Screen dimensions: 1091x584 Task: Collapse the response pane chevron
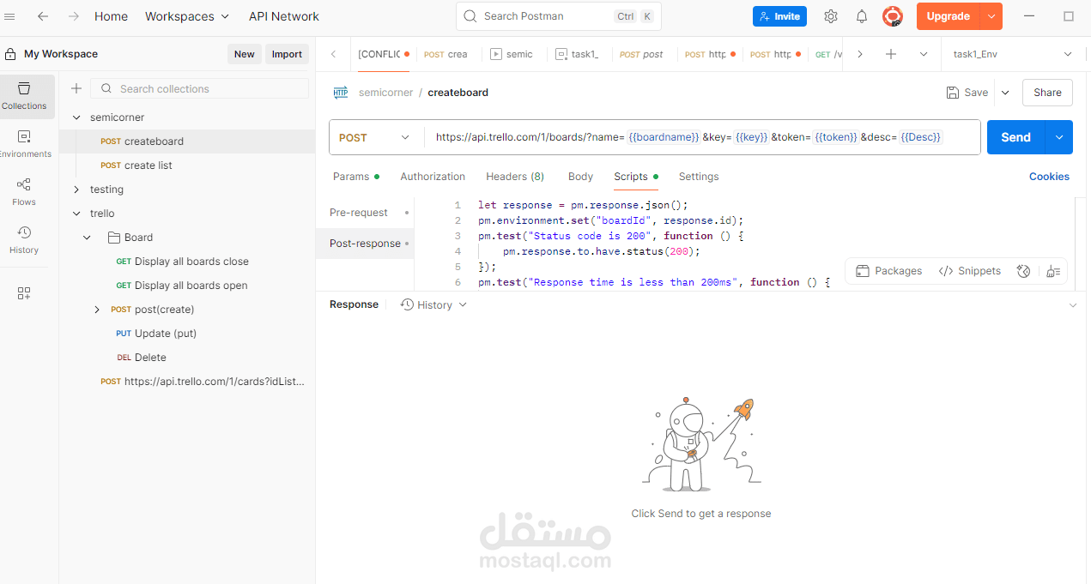(1073, 305)
